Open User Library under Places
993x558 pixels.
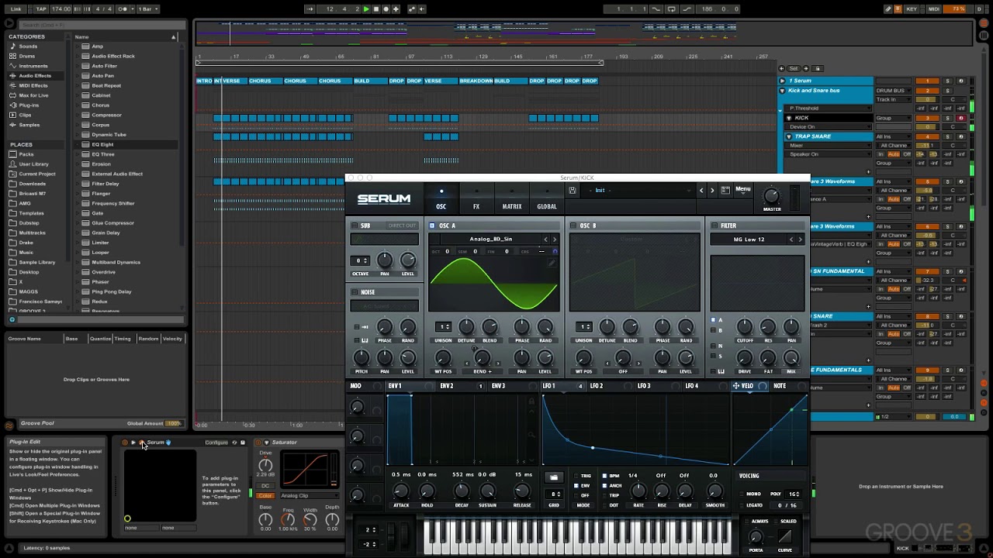point(33,164)
